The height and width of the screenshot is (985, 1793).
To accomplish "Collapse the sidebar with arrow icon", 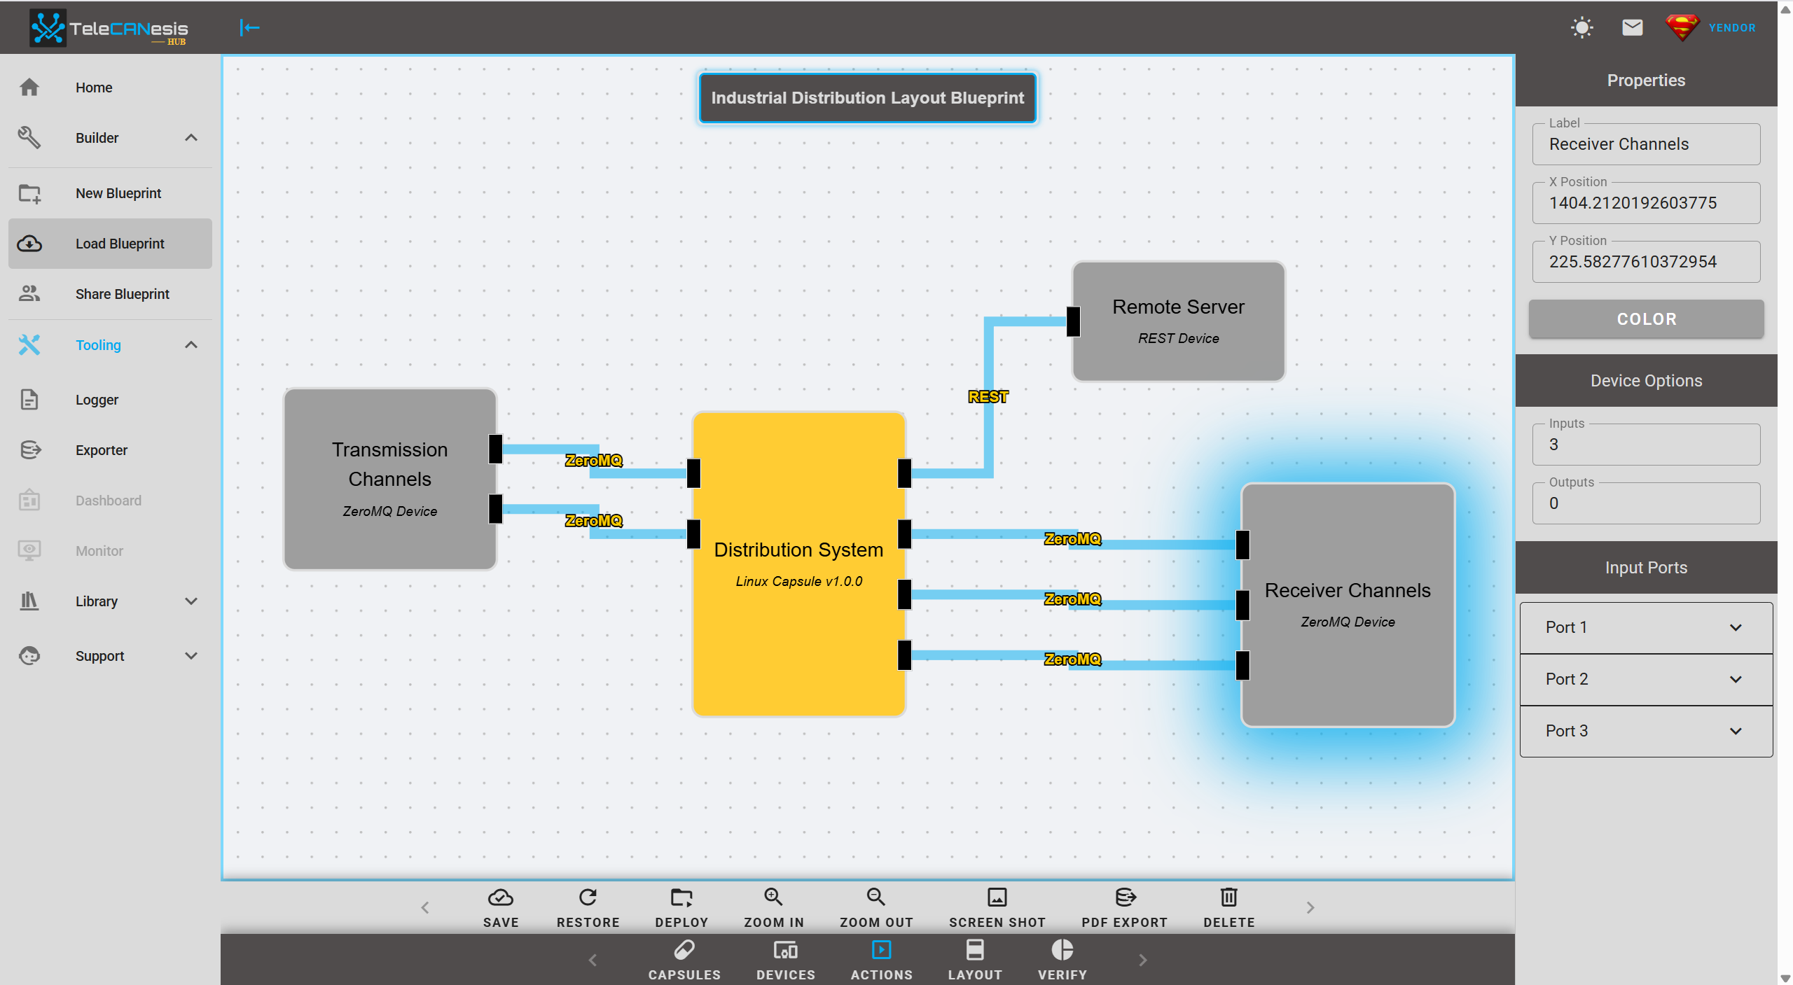I will click(x=249, y=28).
